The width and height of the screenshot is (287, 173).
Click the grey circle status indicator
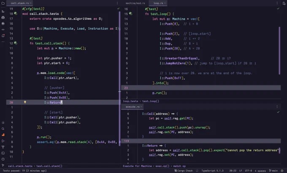coord(282,170)
